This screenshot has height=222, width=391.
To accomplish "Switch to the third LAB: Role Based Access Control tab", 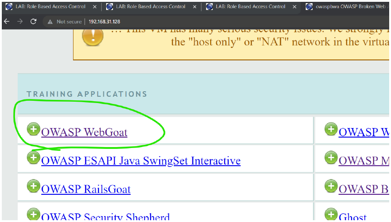I will 250,7.
